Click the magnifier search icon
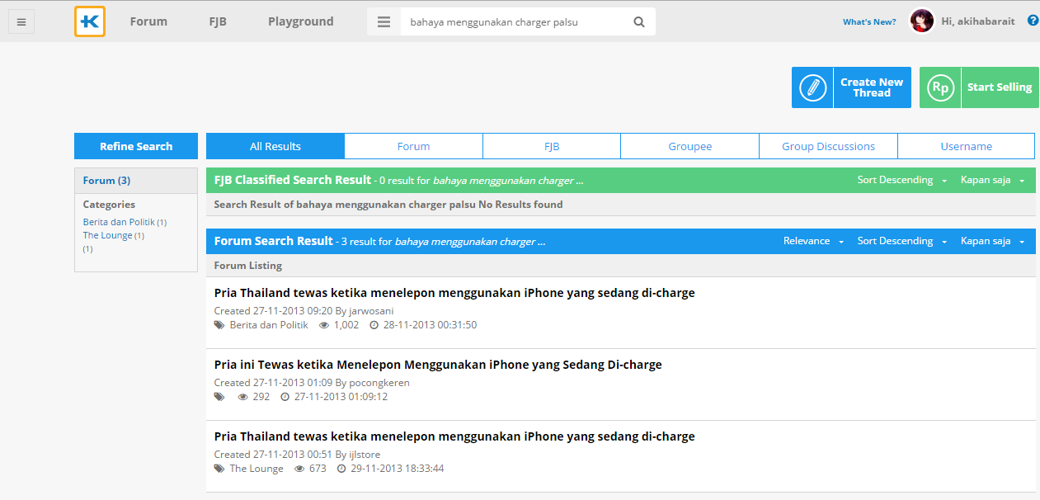 pyautogui.click(x=639, y=22)
